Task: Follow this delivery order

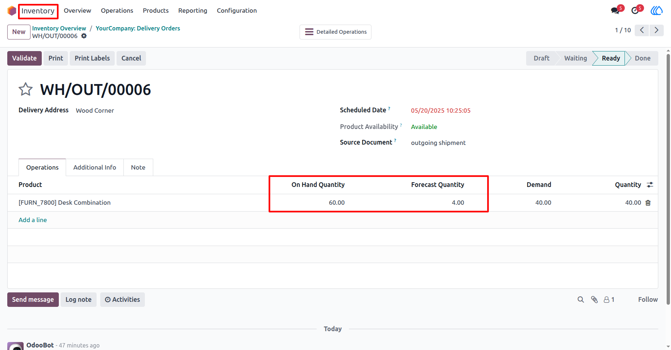Action: (x=648, y=300)
